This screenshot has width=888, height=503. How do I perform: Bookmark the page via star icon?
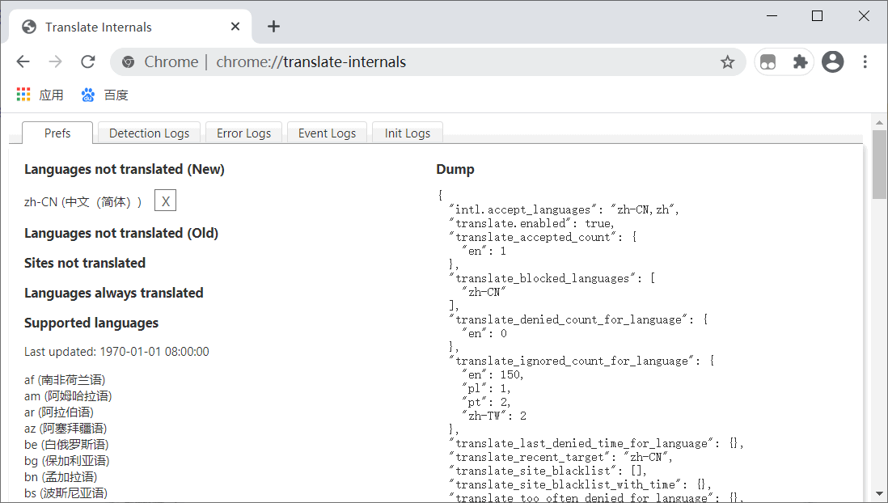(x=727, y=61)
